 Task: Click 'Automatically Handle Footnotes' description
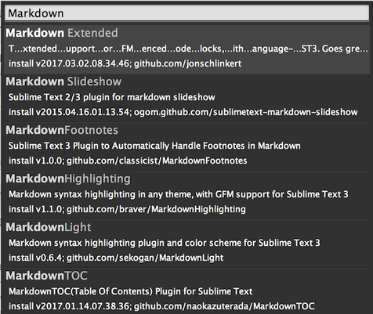pyautogui.click(x=154, y=146)
